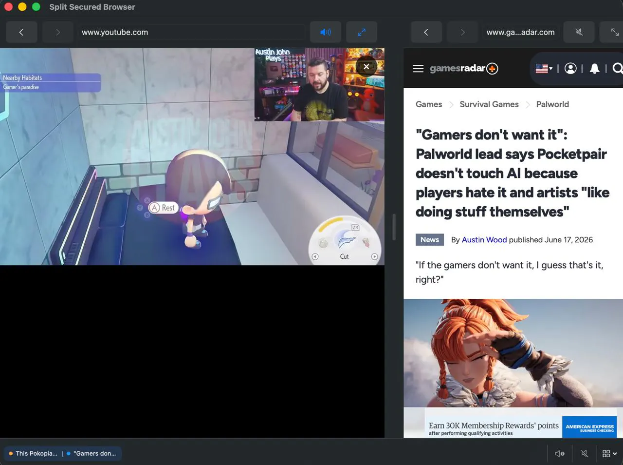Open the Survival Games breadcrumb
The image size is (623, 465).
(489, 104)
